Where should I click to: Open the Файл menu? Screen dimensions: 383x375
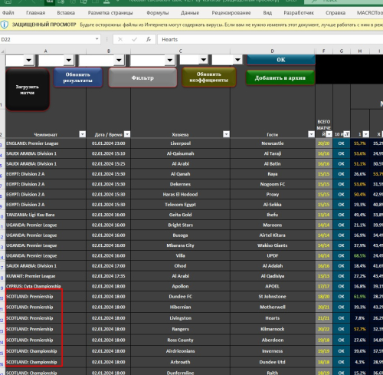click(x=8, y=12)
